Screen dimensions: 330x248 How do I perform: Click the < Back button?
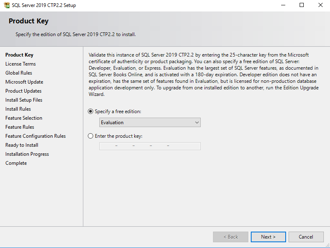tap(231, 237)
